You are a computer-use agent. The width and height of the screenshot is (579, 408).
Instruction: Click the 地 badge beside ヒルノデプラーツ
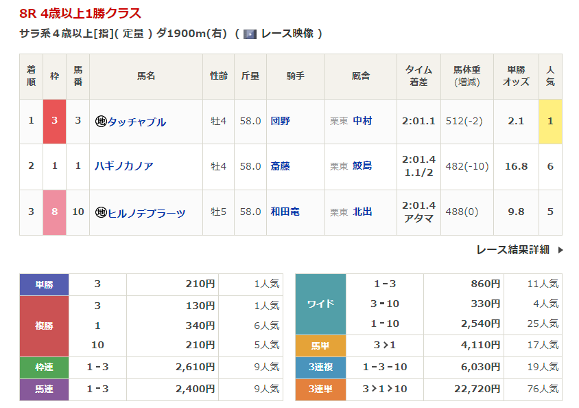(x=100, y=212)
